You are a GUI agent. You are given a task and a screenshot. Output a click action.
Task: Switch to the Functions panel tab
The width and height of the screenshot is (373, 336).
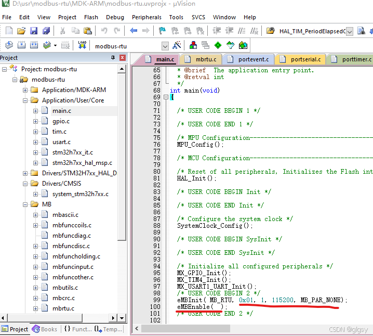tap(78, 329)
